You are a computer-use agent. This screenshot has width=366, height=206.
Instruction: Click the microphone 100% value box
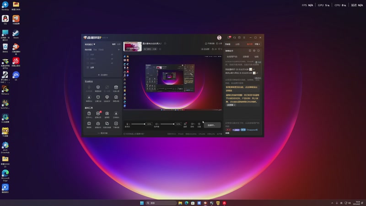[149, 124]
